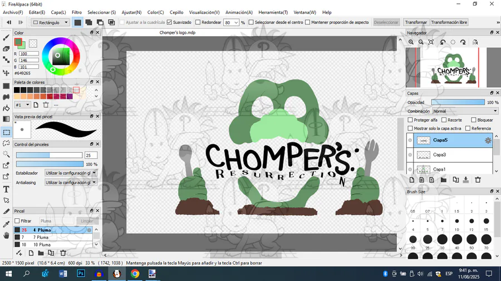This screenshot has height=281, width=501.
Task: Open the Seleccionar (S) menu
Action: 102,12
